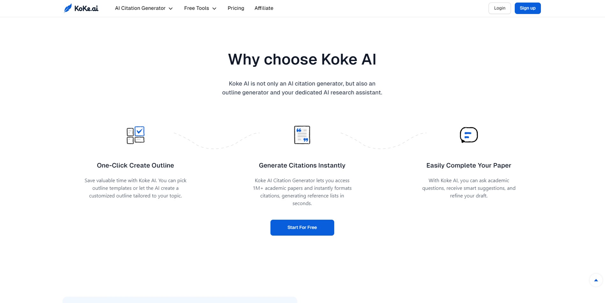Screen dimensions: 605x303
Task: Click the KoKe.ai brand name text
Action: point(86,9)
